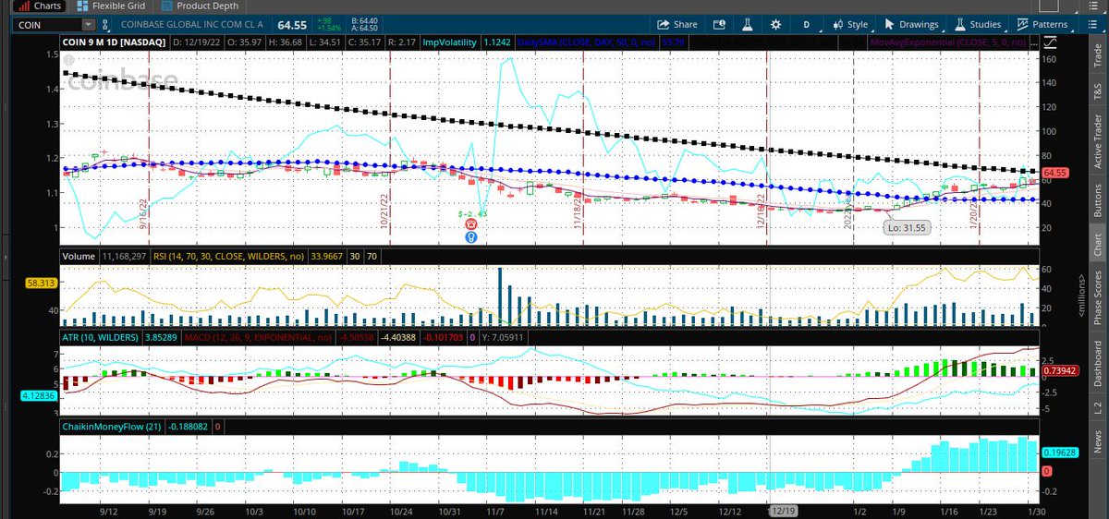Screen dimensions: 1109x519
Task: Click the Charts bar-graph icon
Action: [x=25, y=6]
